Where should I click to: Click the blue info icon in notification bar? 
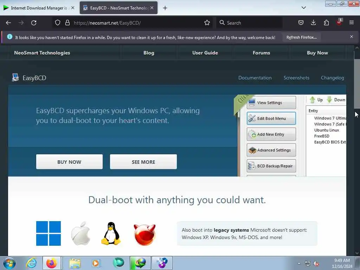tap(9, 37)
